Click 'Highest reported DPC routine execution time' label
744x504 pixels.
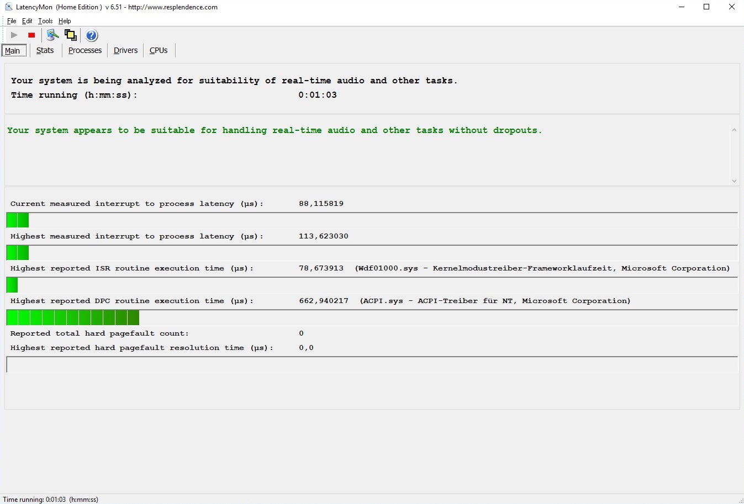point(132,301)
